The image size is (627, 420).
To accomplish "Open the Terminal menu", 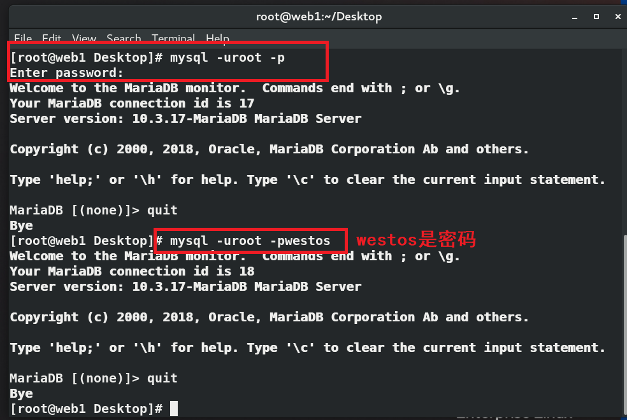I will pos(173,38).
